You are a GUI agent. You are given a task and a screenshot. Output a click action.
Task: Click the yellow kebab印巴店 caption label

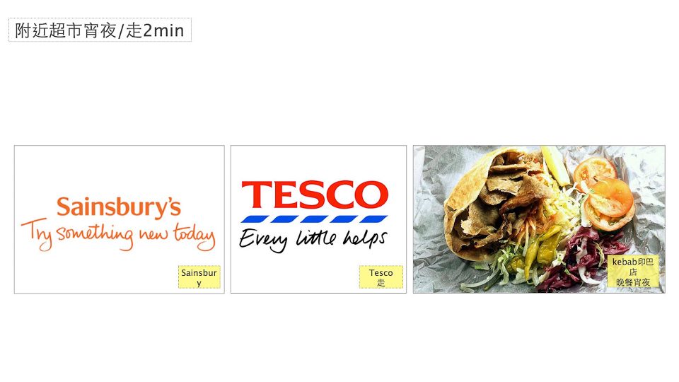pyautogui.click(x=632, y=272)
